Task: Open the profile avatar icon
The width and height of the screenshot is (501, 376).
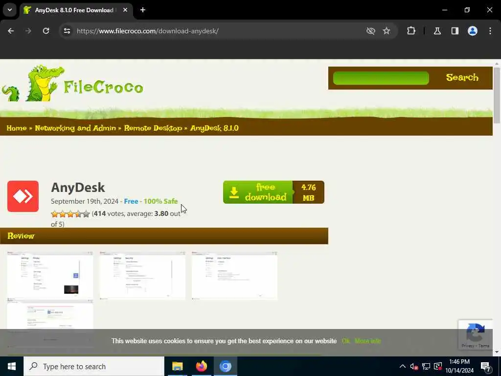Action: 473,31
